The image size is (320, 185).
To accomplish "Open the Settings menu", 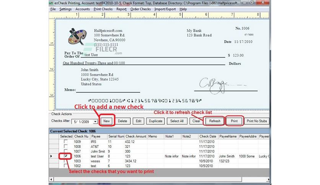I will [65, 9].
